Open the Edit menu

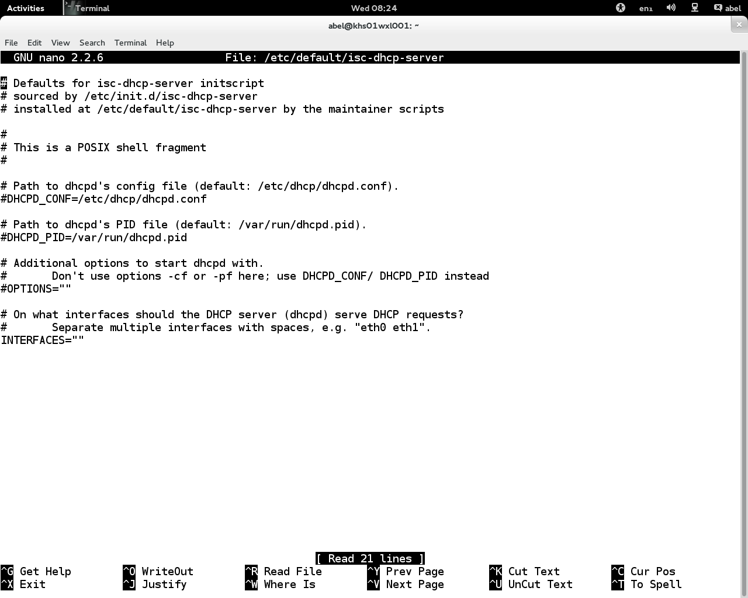[x=34, y=43]
